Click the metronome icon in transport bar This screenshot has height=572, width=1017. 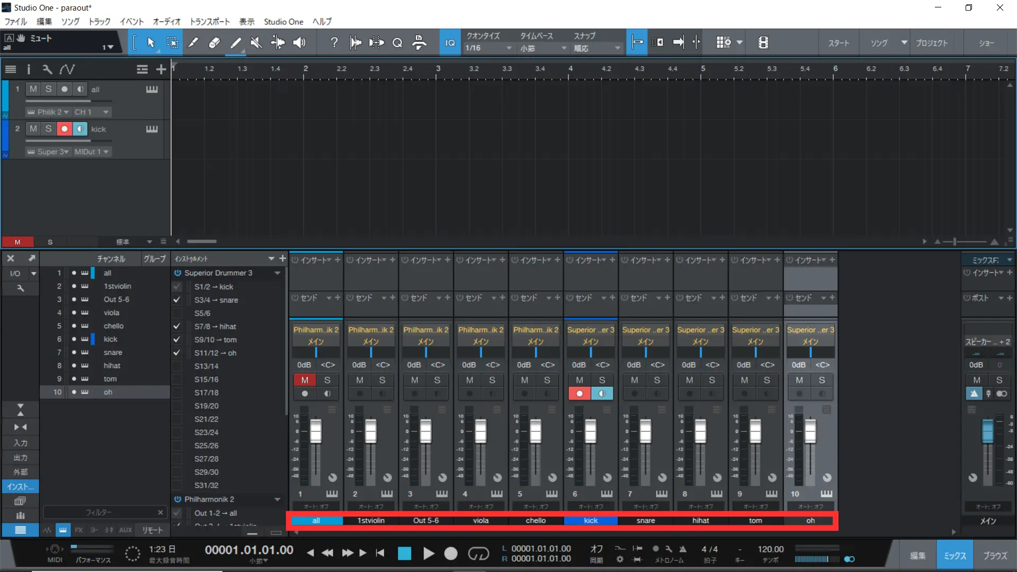pyautogui.click(x=683, y=549)
